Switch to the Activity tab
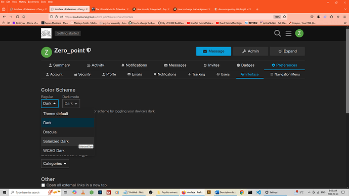349x196 pixels. point(95,65)
